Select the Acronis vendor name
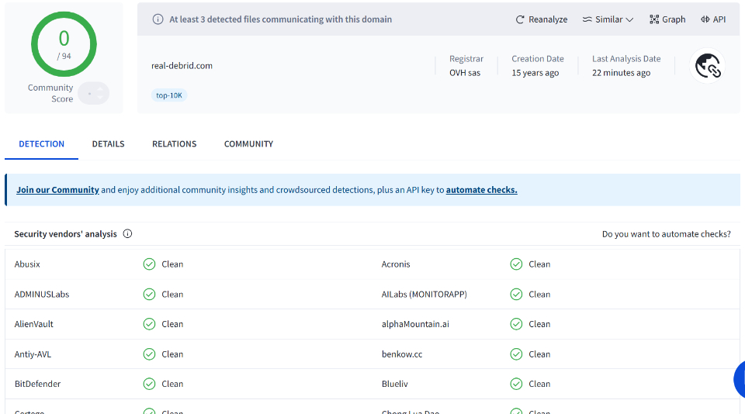This screenshot has width=745, height=414. click(395, 264)
